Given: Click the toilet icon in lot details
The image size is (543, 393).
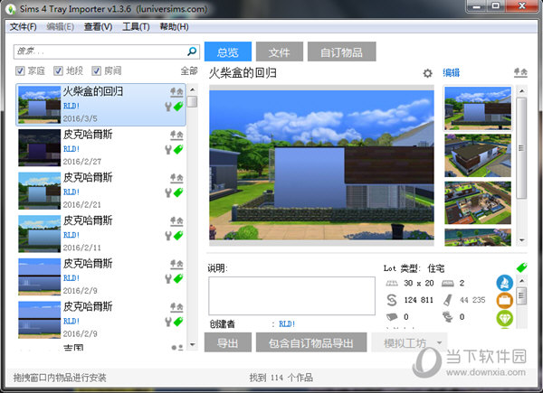Looking at the screenshot, I should pos(447,316).
